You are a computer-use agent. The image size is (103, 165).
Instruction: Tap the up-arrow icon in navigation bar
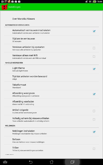coord(5,162)
